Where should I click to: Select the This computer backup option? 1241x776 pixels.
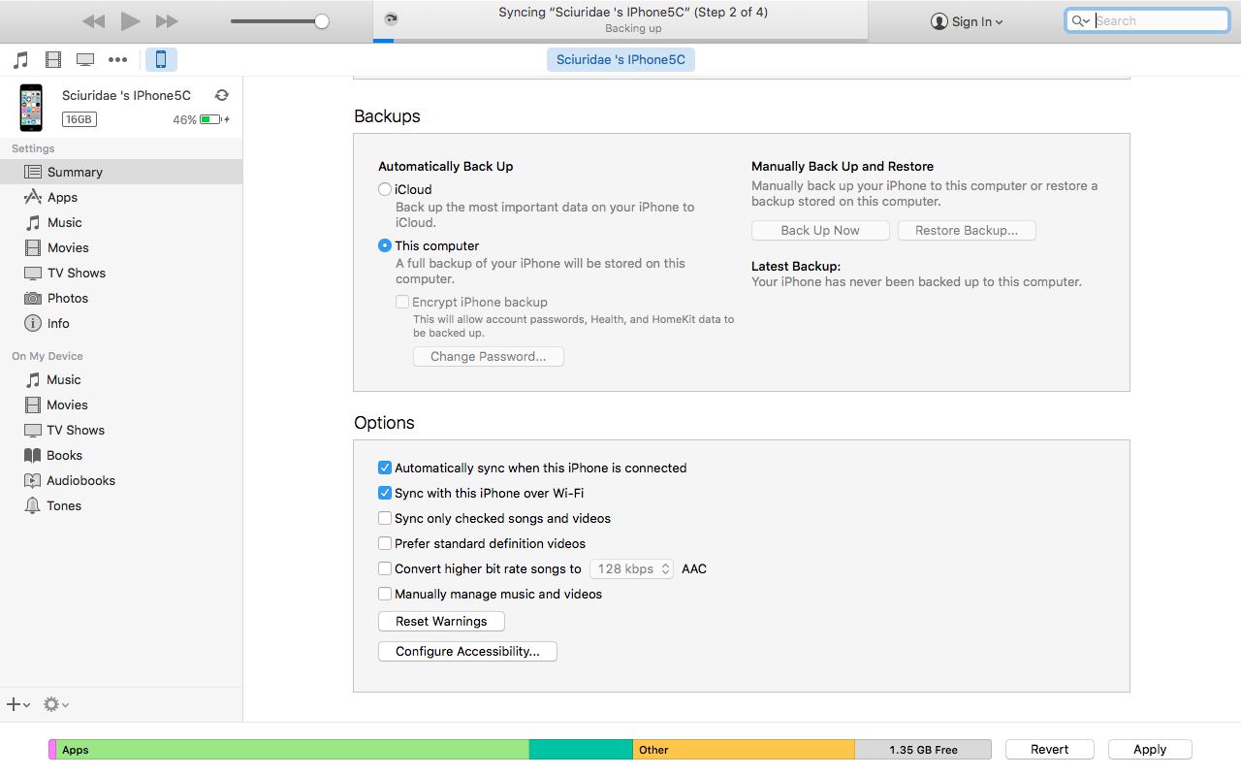click(385, 245)
